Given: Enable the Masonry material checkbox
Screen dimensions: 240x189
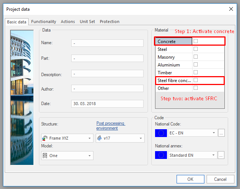Looking at the screenshot, I should tap(195, 57).
